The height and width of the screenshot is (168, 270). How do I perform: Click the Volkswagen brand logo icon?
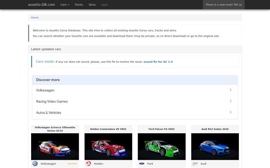[x=35, y=164]
